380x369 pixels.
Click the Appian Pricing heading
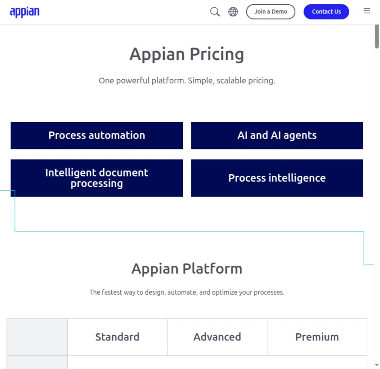tap(187, 54)
